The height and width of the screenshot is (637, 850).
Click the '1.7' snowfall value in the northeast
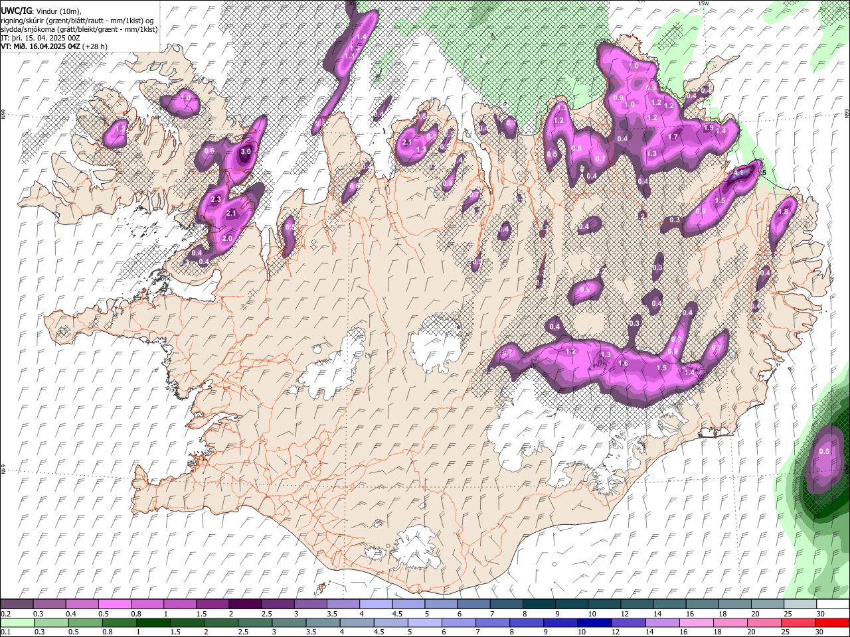(673, 137)
